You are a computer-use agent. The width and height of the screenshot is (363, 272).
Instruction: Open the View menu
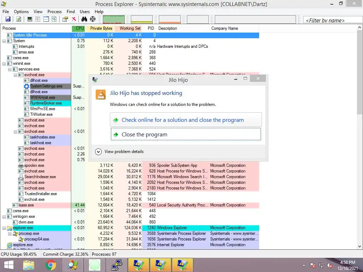pos(38,12)
